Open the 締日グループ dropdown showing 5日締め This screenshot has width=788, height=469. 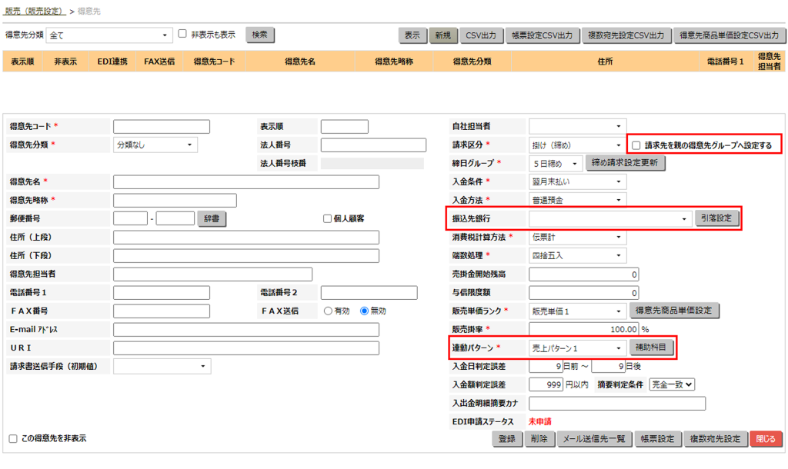click(x=556, y=164)
